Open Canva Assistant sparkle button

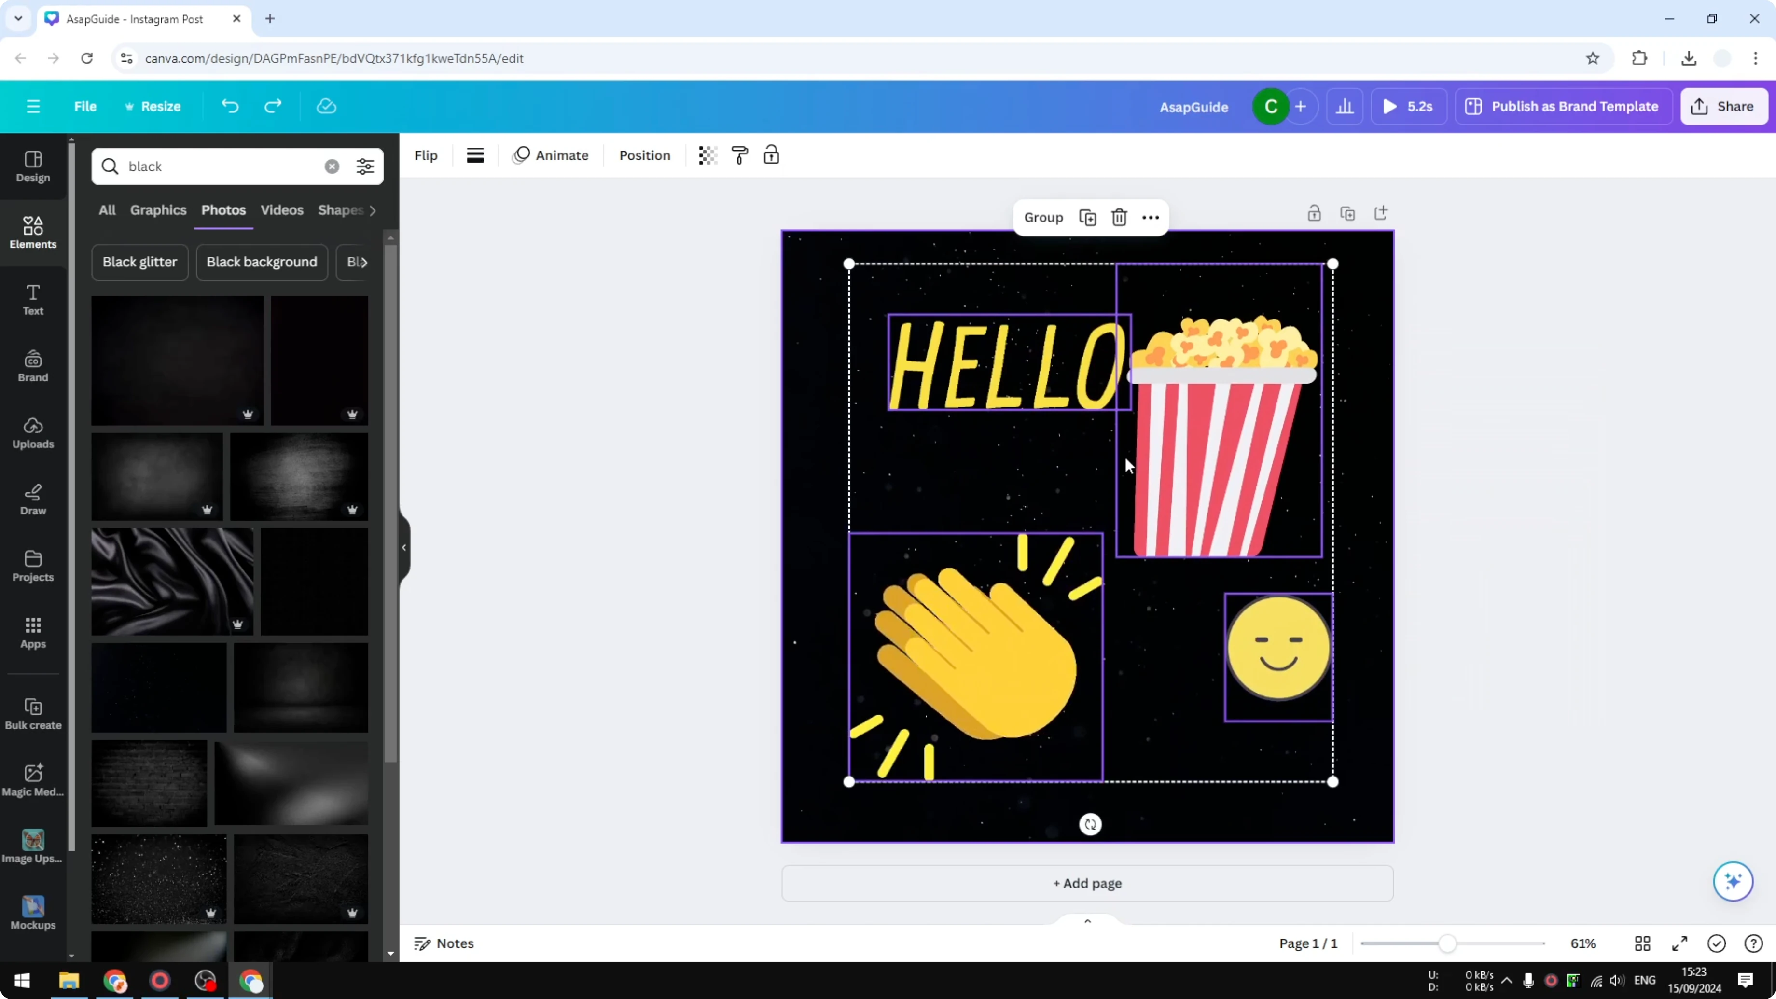coord(1733,881)
